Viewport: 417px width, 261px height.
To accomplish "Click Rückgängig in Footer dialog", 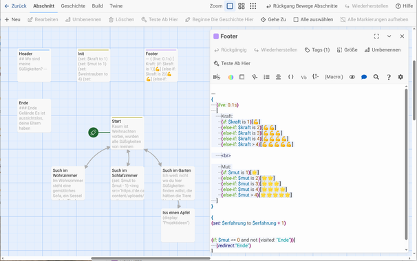I will [x=231, y=50].
